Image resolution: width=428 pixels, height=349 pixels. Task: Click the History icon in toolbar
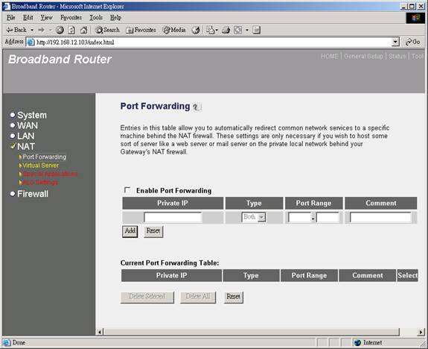(196, 30)
